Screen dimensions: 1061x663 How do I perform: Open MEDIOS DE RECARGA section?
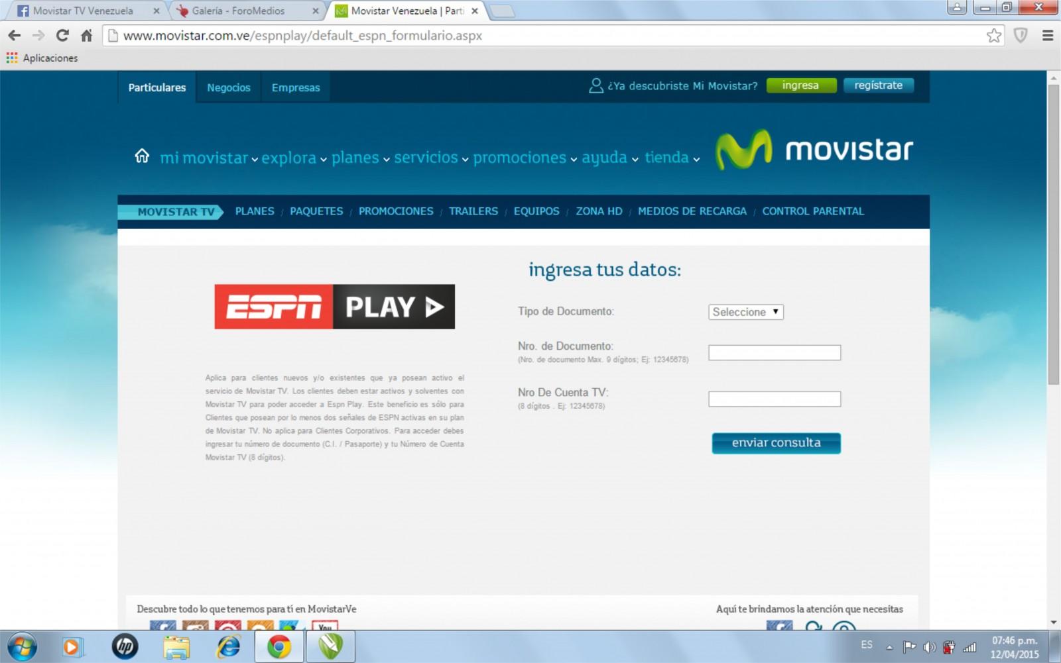(692, 211)
